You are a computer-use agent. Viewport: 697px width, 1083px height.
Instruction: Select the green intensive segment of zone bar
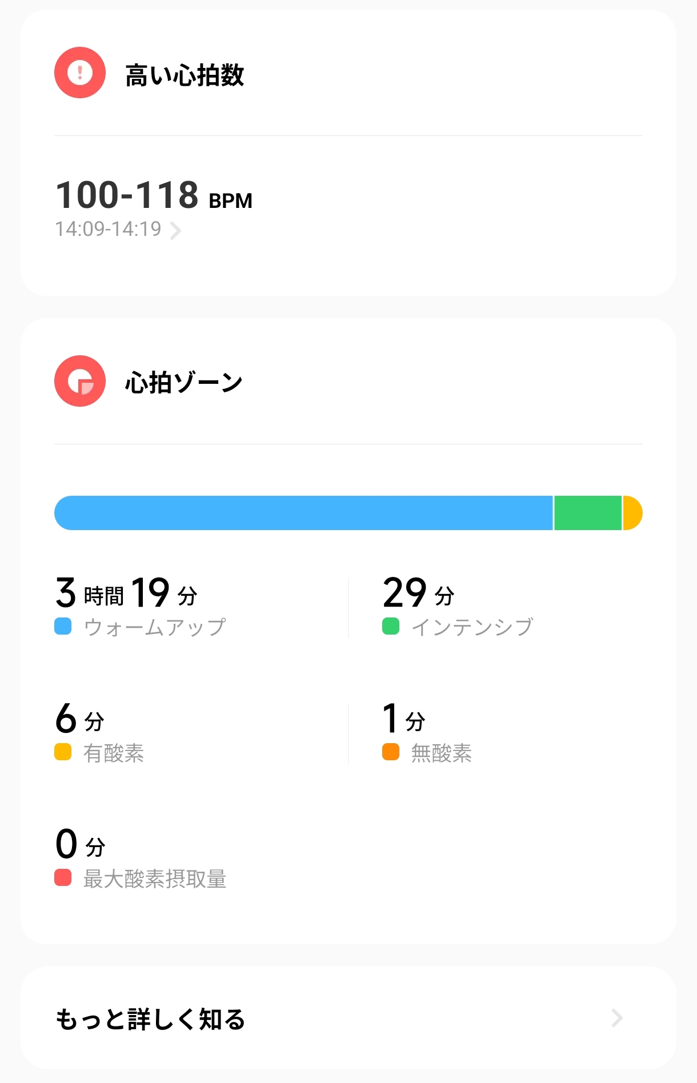coord(588,513)
